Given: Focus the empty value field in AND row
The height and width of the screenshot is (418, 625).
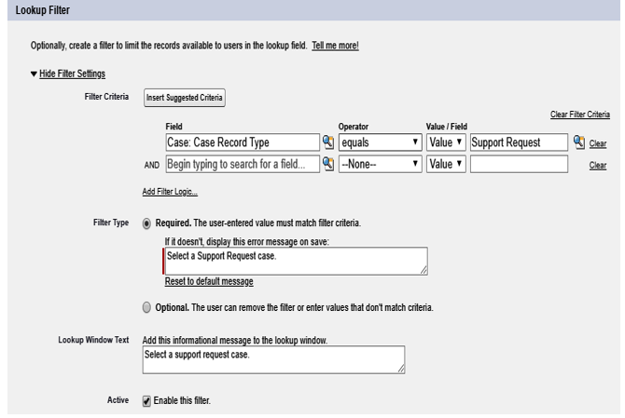Looking at the screenshot, I should 519,164.
